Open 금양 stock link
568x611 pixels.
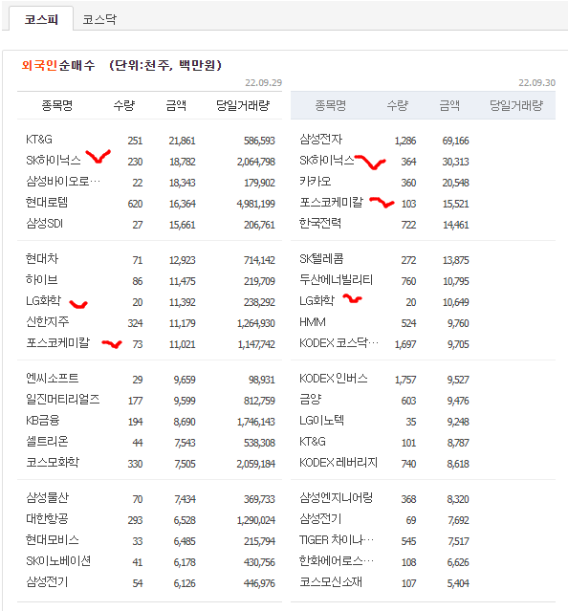(x=311, y=400)
